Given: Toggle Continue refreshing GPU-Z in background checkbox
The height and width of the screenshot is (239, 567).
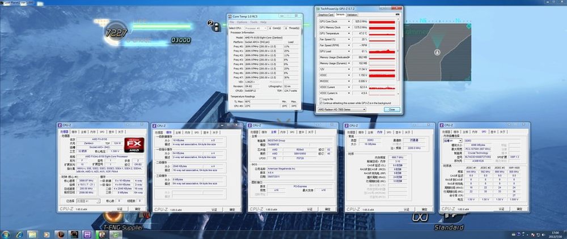Looking at the screenshot, I should click(x=321, y=103).
